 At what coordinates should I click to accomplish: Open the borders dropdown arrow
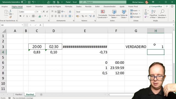click(36, 16)
